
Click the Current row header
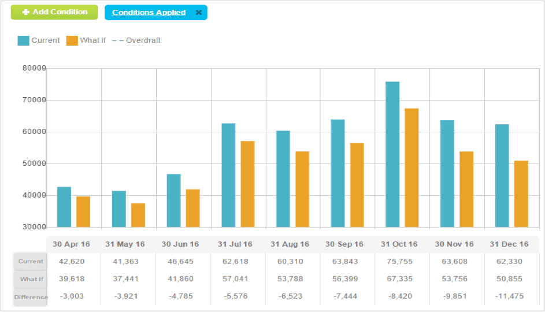point(31,262)
